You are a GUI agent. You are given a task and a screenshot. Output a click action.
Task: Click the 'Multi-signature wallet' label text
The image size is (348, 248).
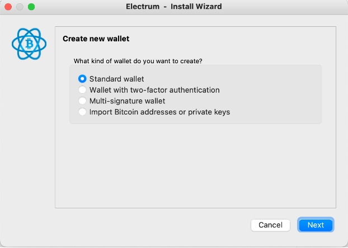(127, 101)
